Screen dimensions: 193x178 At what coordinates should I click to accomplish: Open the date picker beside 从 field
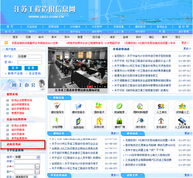click(x=38, y=167)
